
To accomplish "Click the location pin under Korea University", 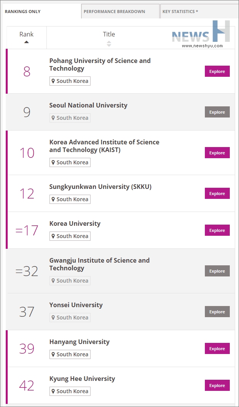I will click(53, 236).
